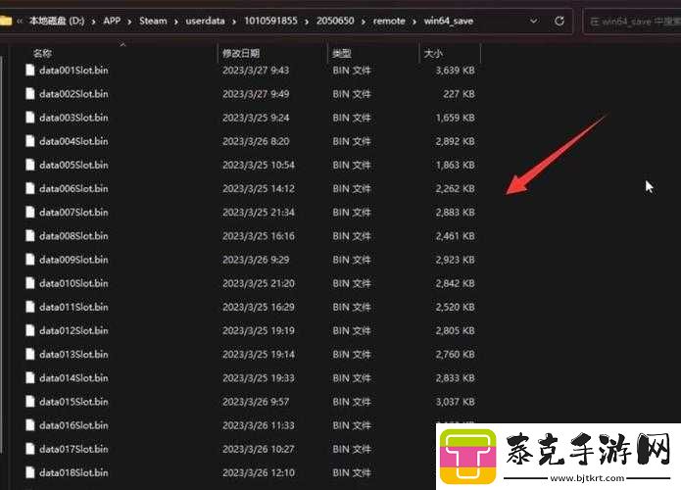Expand the chevron after 2050650 breadcrumb

[364, 22]
